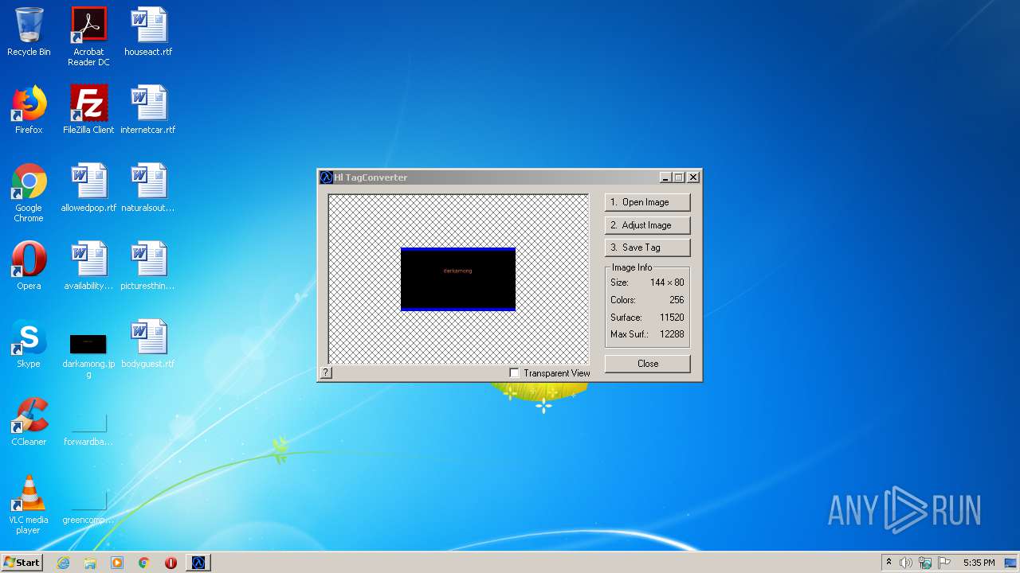
Task: Select the Opera desktop shortcut
Action: [x=29, y=266]
